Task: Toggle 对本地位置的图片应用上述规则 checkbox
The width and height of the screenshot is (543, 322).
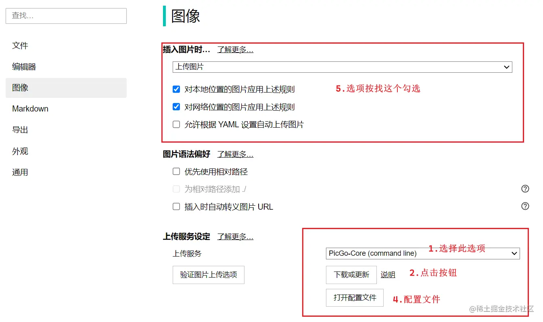Action: (176, 89)
